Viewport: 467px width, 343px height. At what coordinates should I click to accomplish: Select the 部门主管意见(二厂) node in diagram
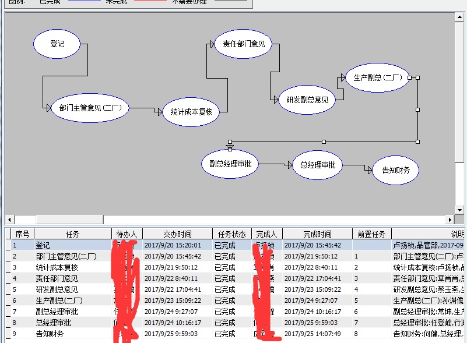pos(89,108)
